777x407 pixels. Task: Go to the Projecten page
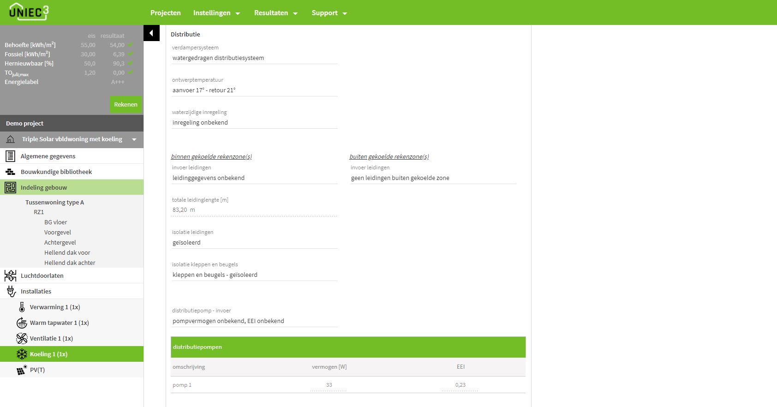(165, 13)
